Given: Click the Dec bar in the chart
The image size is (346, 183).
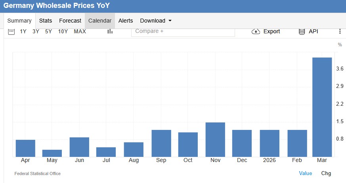Looking at the screenshot, I should pos(242,143).
